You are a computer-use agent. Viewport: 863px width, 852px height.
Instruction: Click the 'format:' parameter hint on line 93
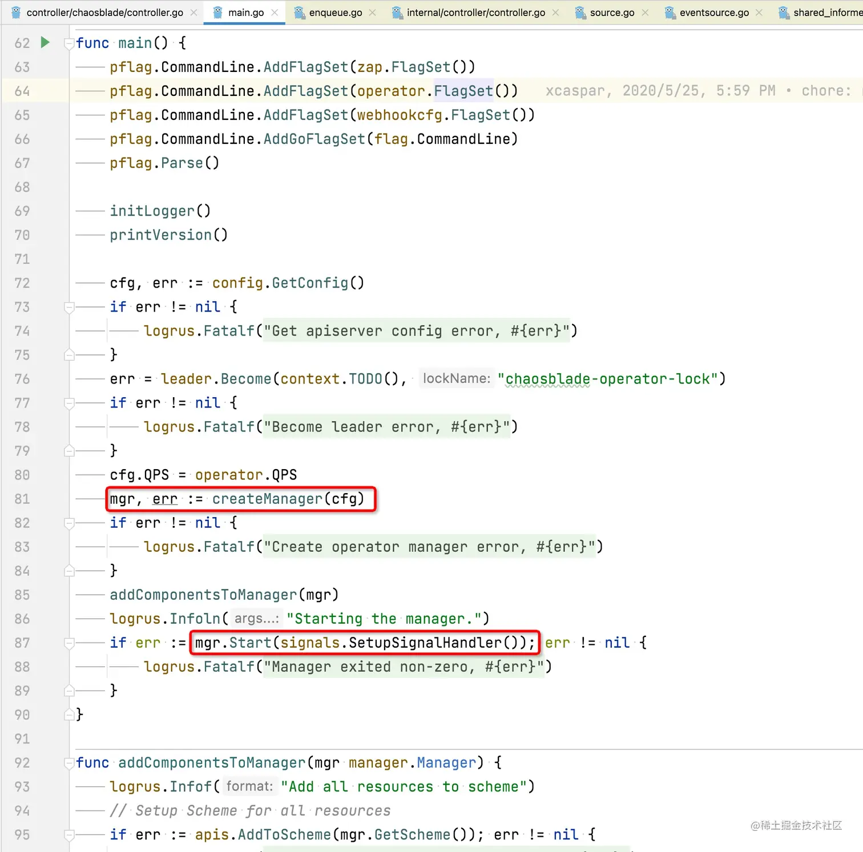point(250,786)
